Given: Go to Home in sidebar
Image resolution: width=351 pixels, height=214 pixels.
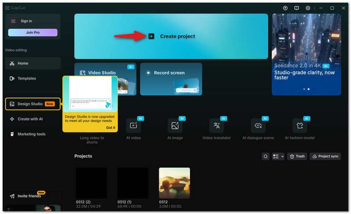Looking at the screenshot, I should tap(32, 63).
